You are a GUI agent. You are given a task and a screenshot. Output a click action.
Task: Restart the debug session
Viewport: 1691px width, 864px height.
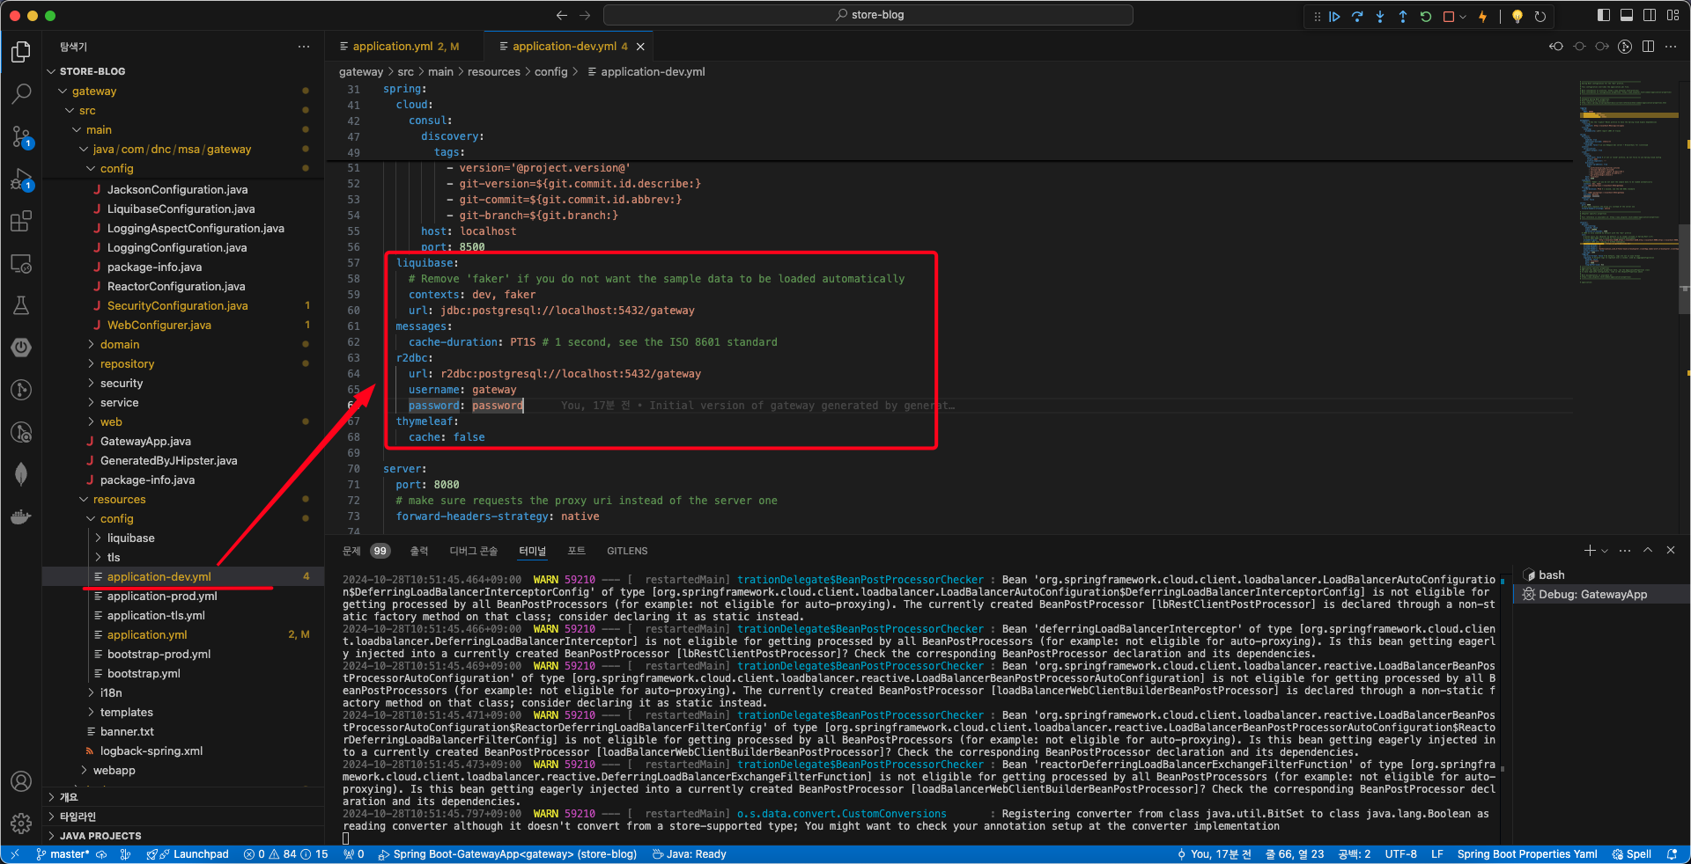pos(1426,17)
